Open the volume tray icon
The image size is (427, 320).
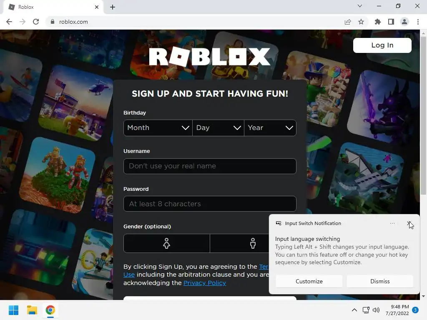(x=376, y=310)
